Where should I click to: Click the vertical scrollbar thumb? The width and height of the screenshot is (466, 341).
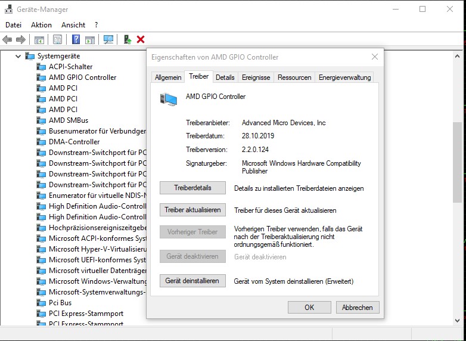coord(457,162)
